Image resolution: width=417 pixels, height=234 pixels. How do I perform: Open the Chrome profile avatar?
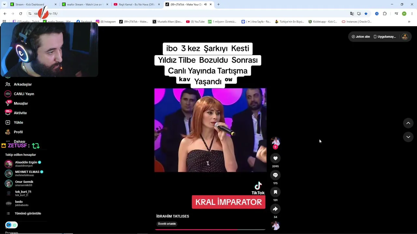coord(404,14)
